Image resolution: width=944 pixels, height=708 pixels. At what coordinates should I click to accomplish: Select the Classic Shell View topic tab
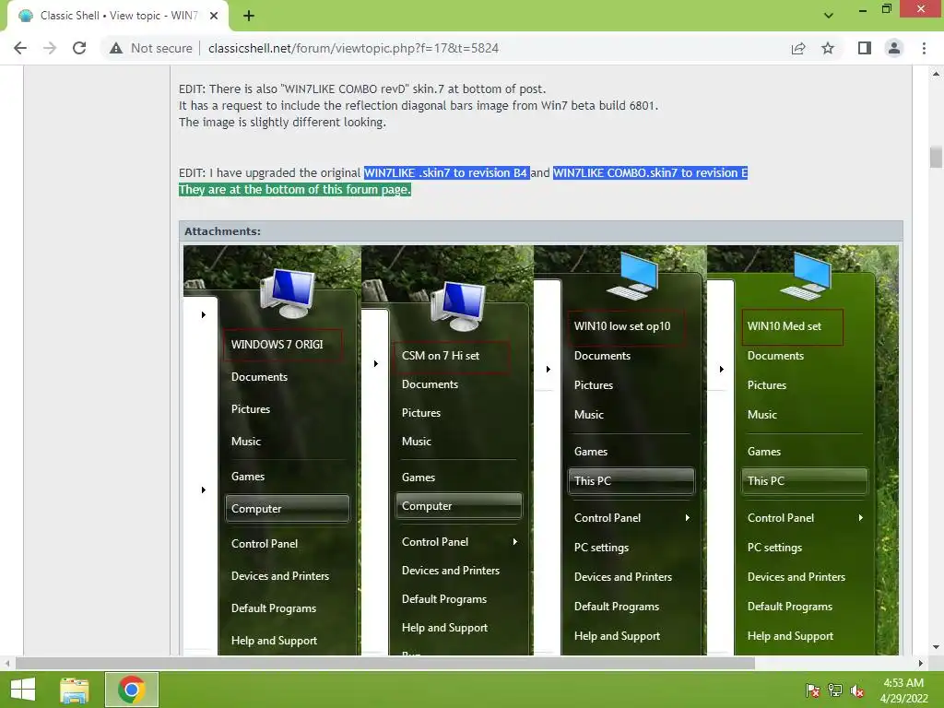pos(118,16)
